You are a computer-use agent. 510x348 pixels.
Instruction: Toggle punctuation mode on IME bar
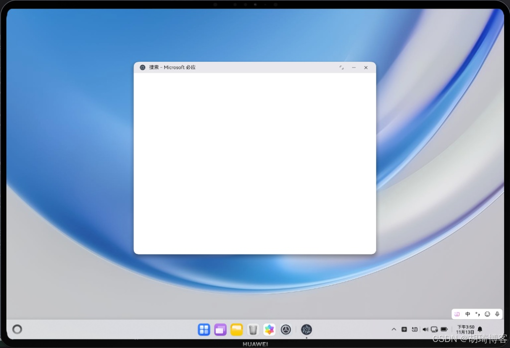point(478,314)
